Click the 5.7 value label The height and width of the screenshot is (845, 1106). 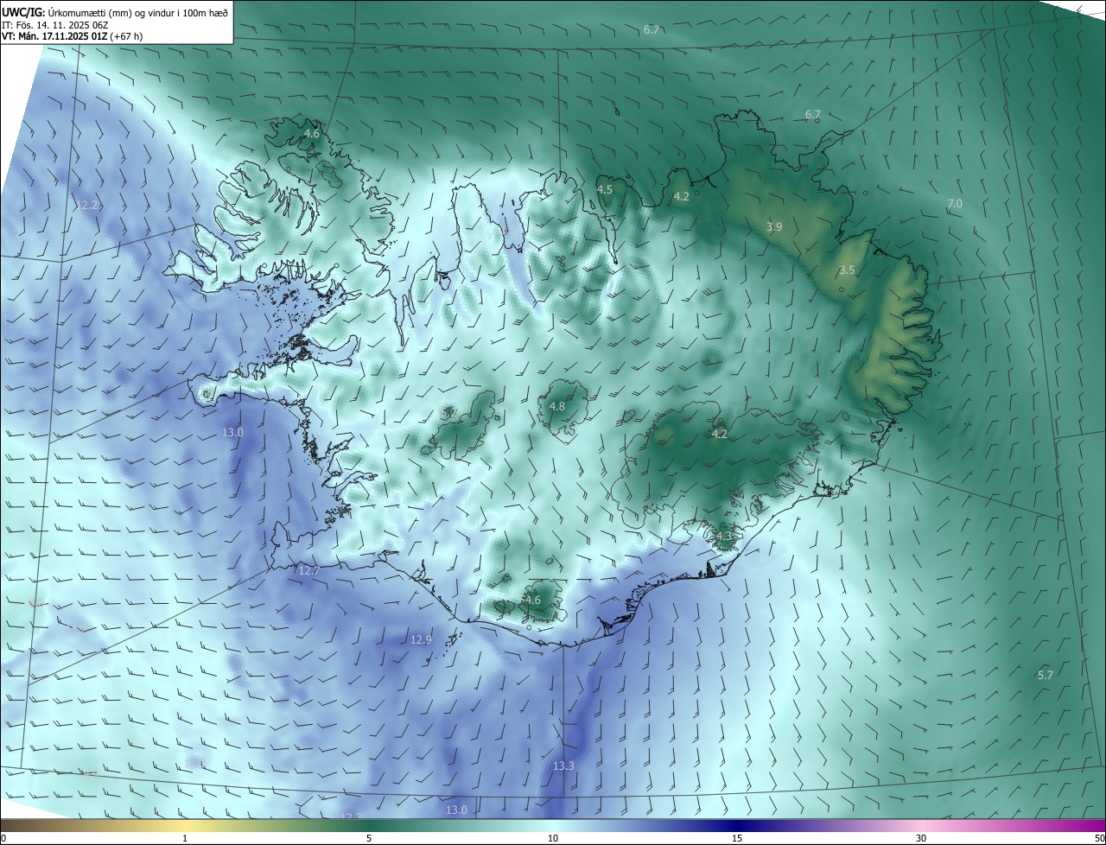[1046, 675]
